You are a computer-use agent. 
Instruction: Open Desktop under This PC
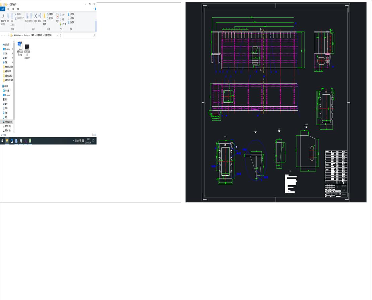click(x=7, y=95)
